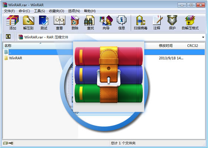Open the 工具(S) menu
208x148 pixels.
pos(39,11)
